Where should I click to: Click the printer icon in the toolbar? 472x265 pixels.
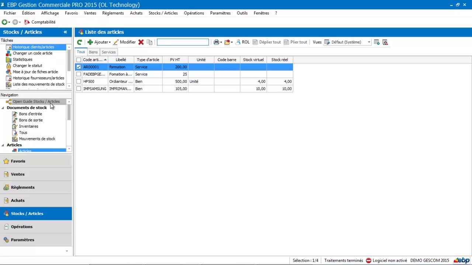[x=216, y=42]
